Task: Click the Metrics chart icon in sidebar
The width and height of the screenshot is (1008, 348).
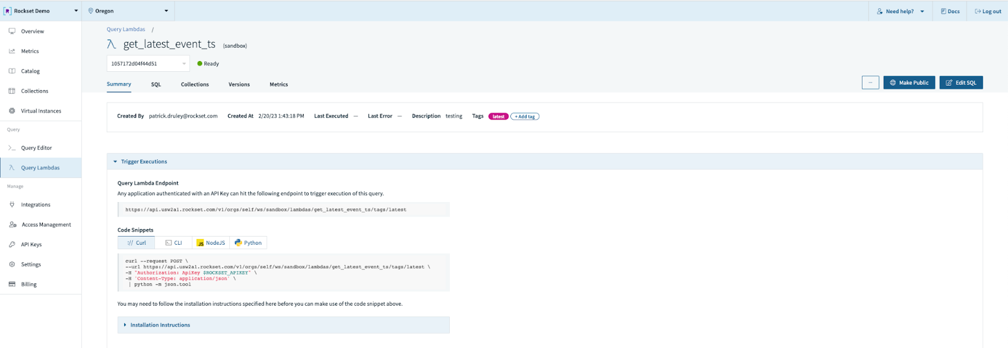Action: coord(12,51)
